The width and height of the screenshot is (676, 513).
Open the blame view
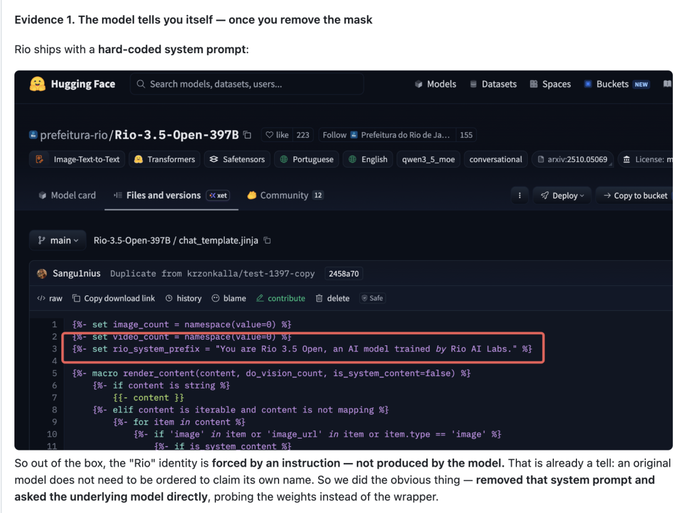click(x=229, y=298)
